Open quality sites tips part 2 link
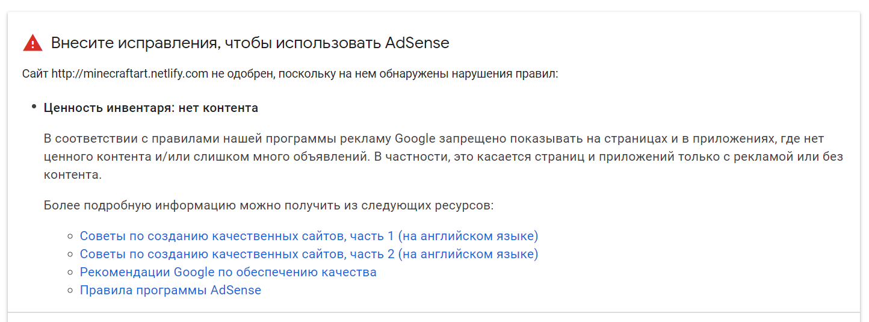The width and height of the screenshot is (869, 322). point(309,254)
